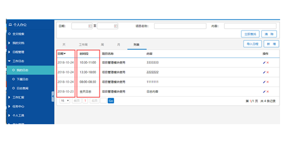This screenshot has height=143, width=286.
Task: Focus the 项目名称 search input field
Action: coord(180,26)
